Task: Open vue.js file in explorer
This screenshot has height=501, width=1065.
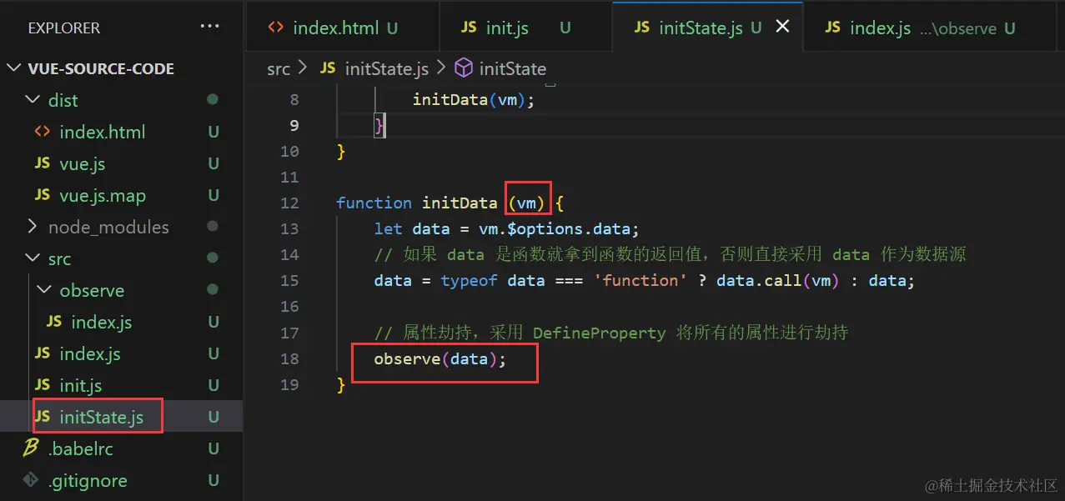Action: pos(83,163)
